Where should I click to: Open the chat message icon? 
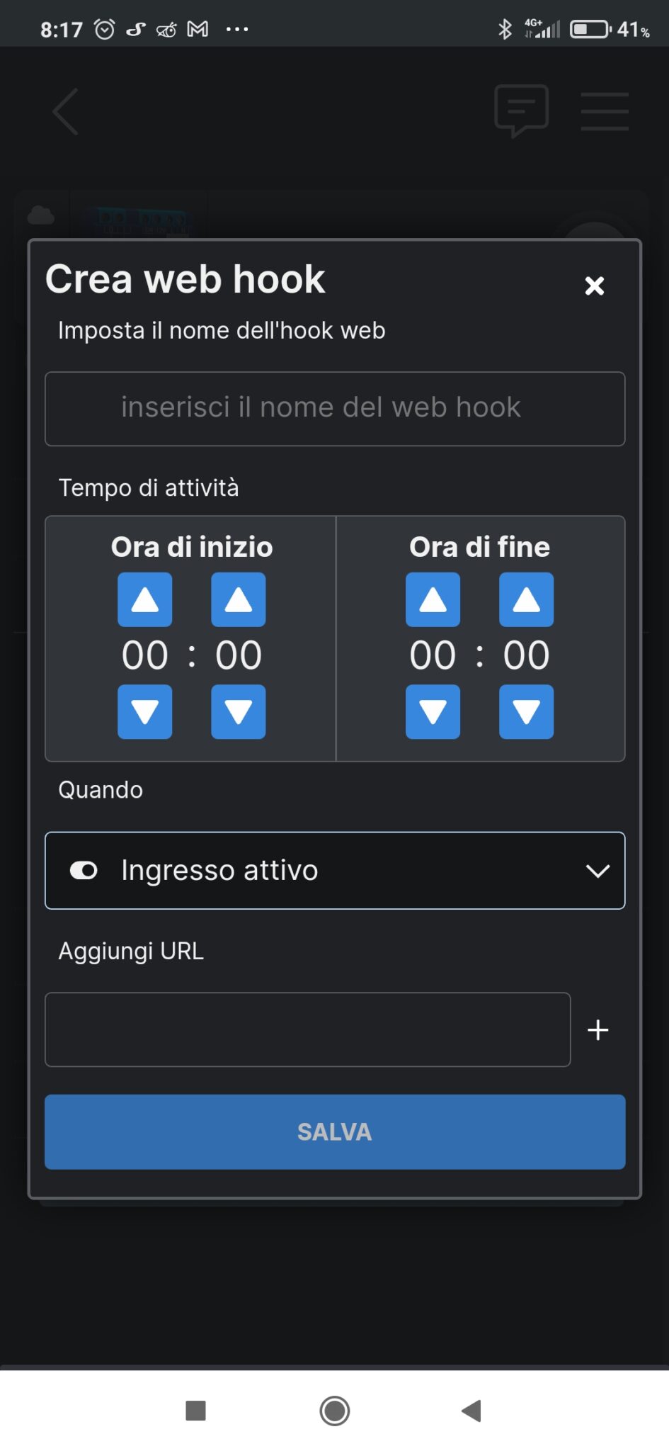pyautogui.click(x=522, y=111)
